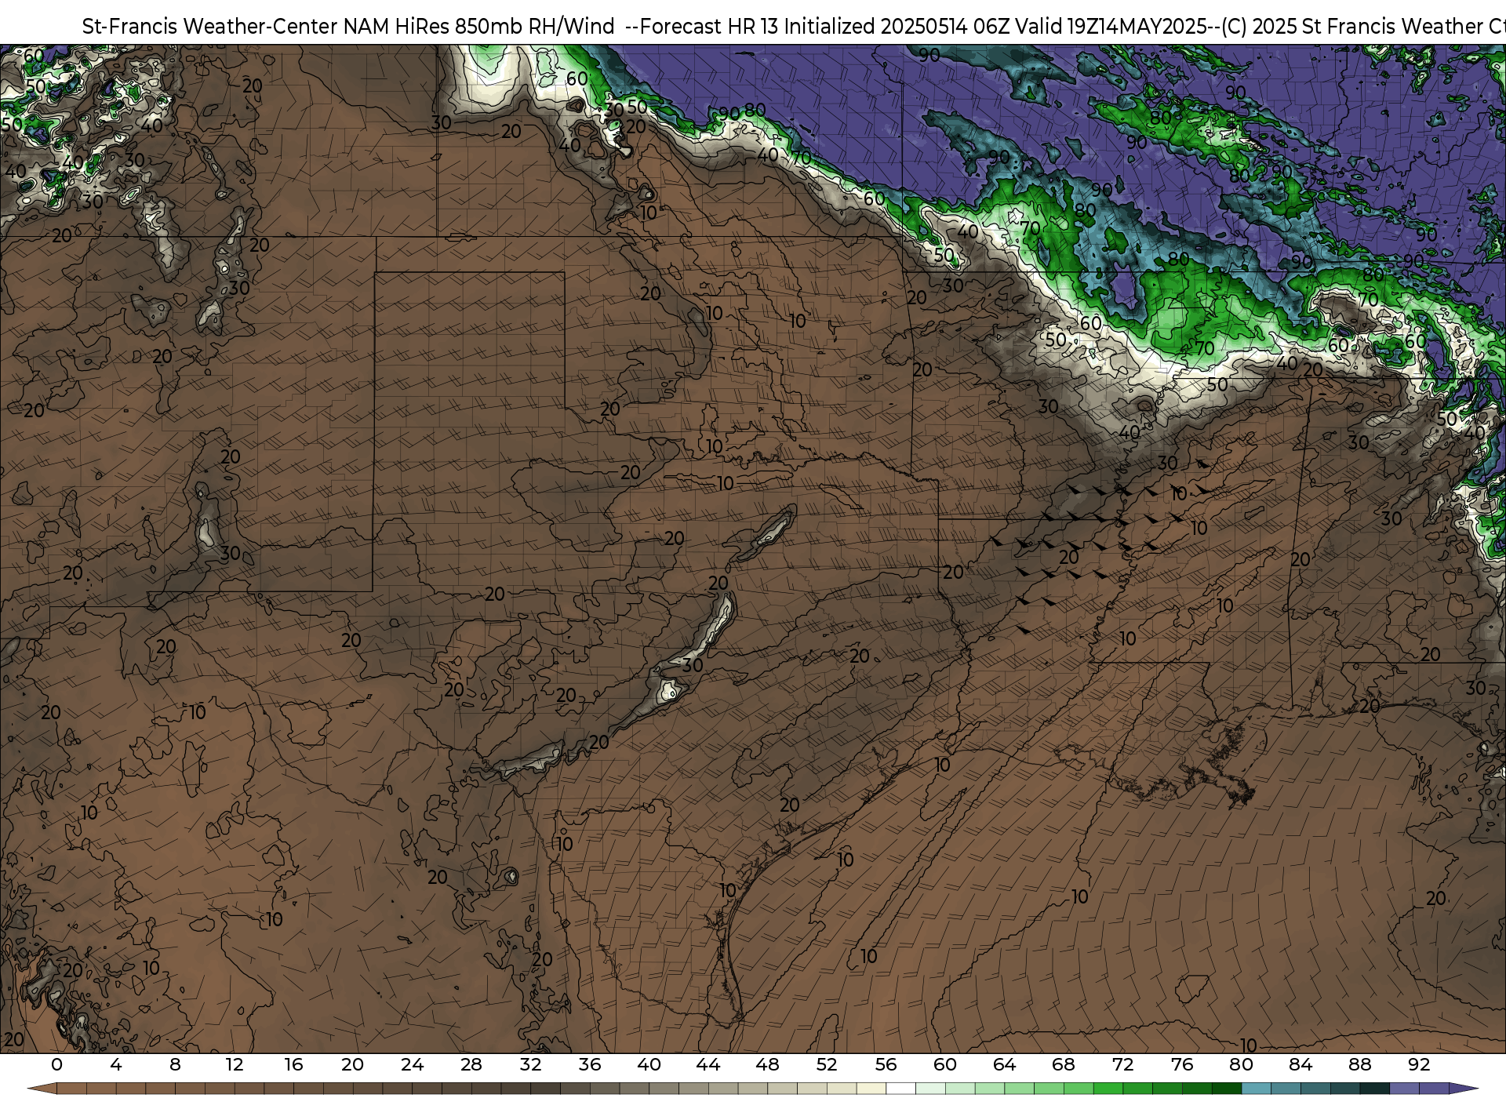Click the color bar label '16'
1506x1098 pixels.
tap(293, 1065)
